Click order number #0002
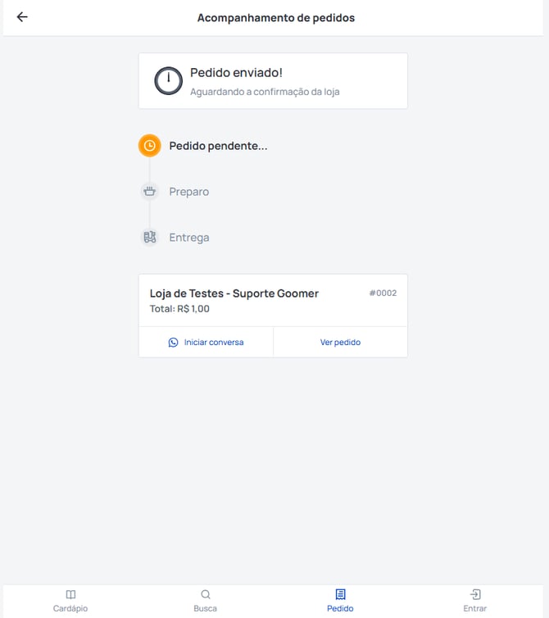Image resolution: width=549 pixels, height=618 pixels. click(x=383, y=293)
